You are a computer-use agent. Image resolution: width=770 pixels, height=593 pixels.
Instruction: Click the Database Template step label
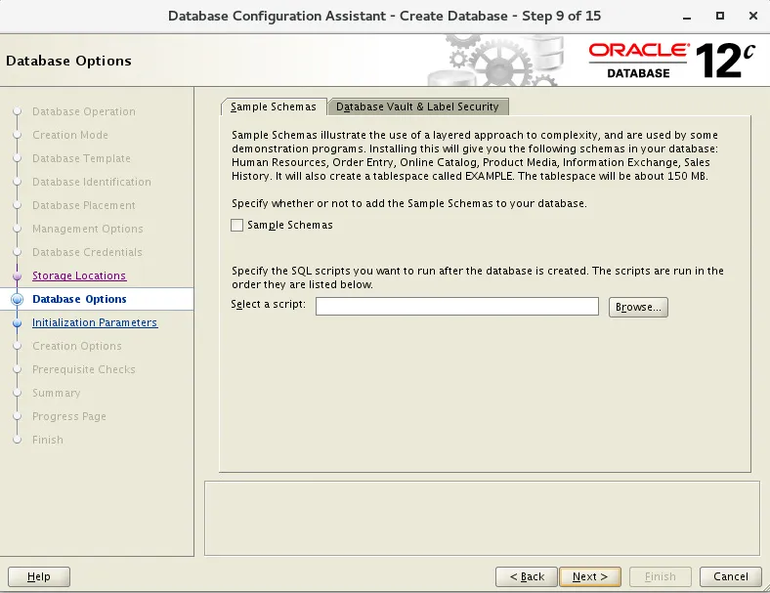(81, 158)
